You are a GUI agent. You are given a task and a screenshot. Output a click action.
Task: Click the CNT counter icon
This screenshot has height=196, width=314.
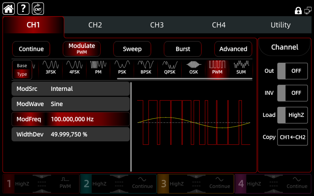tap(38, 8)
